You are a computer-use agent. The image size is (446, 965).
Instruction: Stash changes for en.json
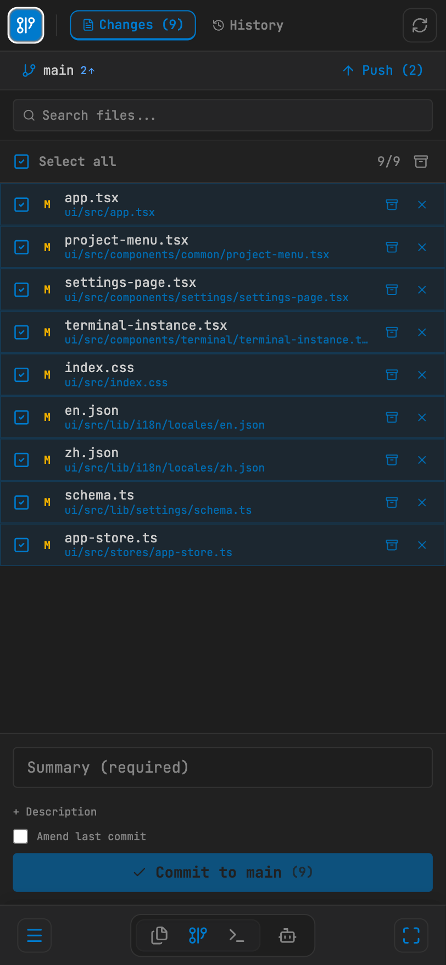point(392,418)
